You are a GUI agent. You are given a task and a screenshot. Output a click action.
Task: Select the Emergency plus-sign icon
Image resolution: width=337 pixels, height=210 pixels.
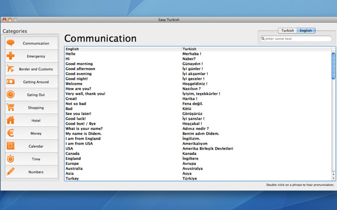[x=11, y=56]
